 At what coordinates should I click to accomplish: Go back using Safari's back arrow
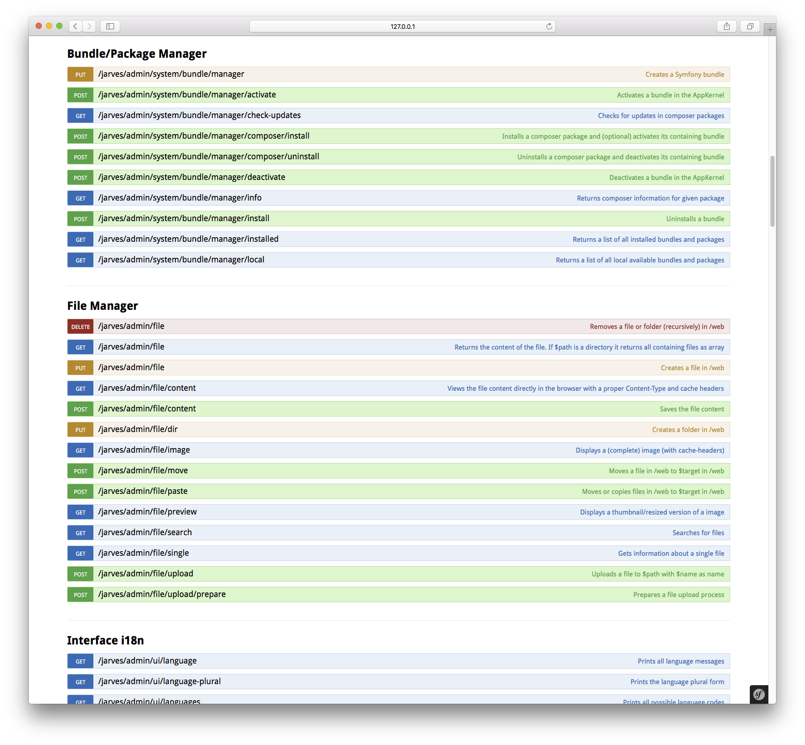(75, 26)
